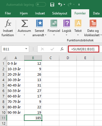
Task: Switch to the Data tab
Action: [x=96, y=13]
